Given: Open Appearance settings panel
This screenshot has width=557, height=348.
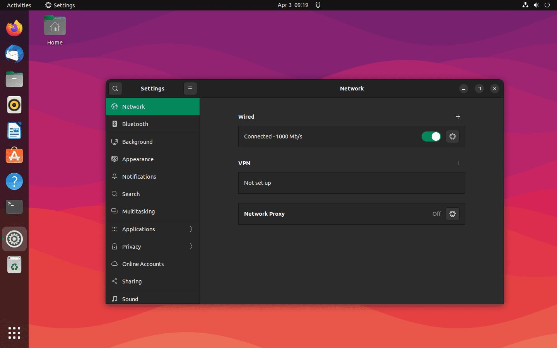Looking at the screenshot, I should coord(153,159).
